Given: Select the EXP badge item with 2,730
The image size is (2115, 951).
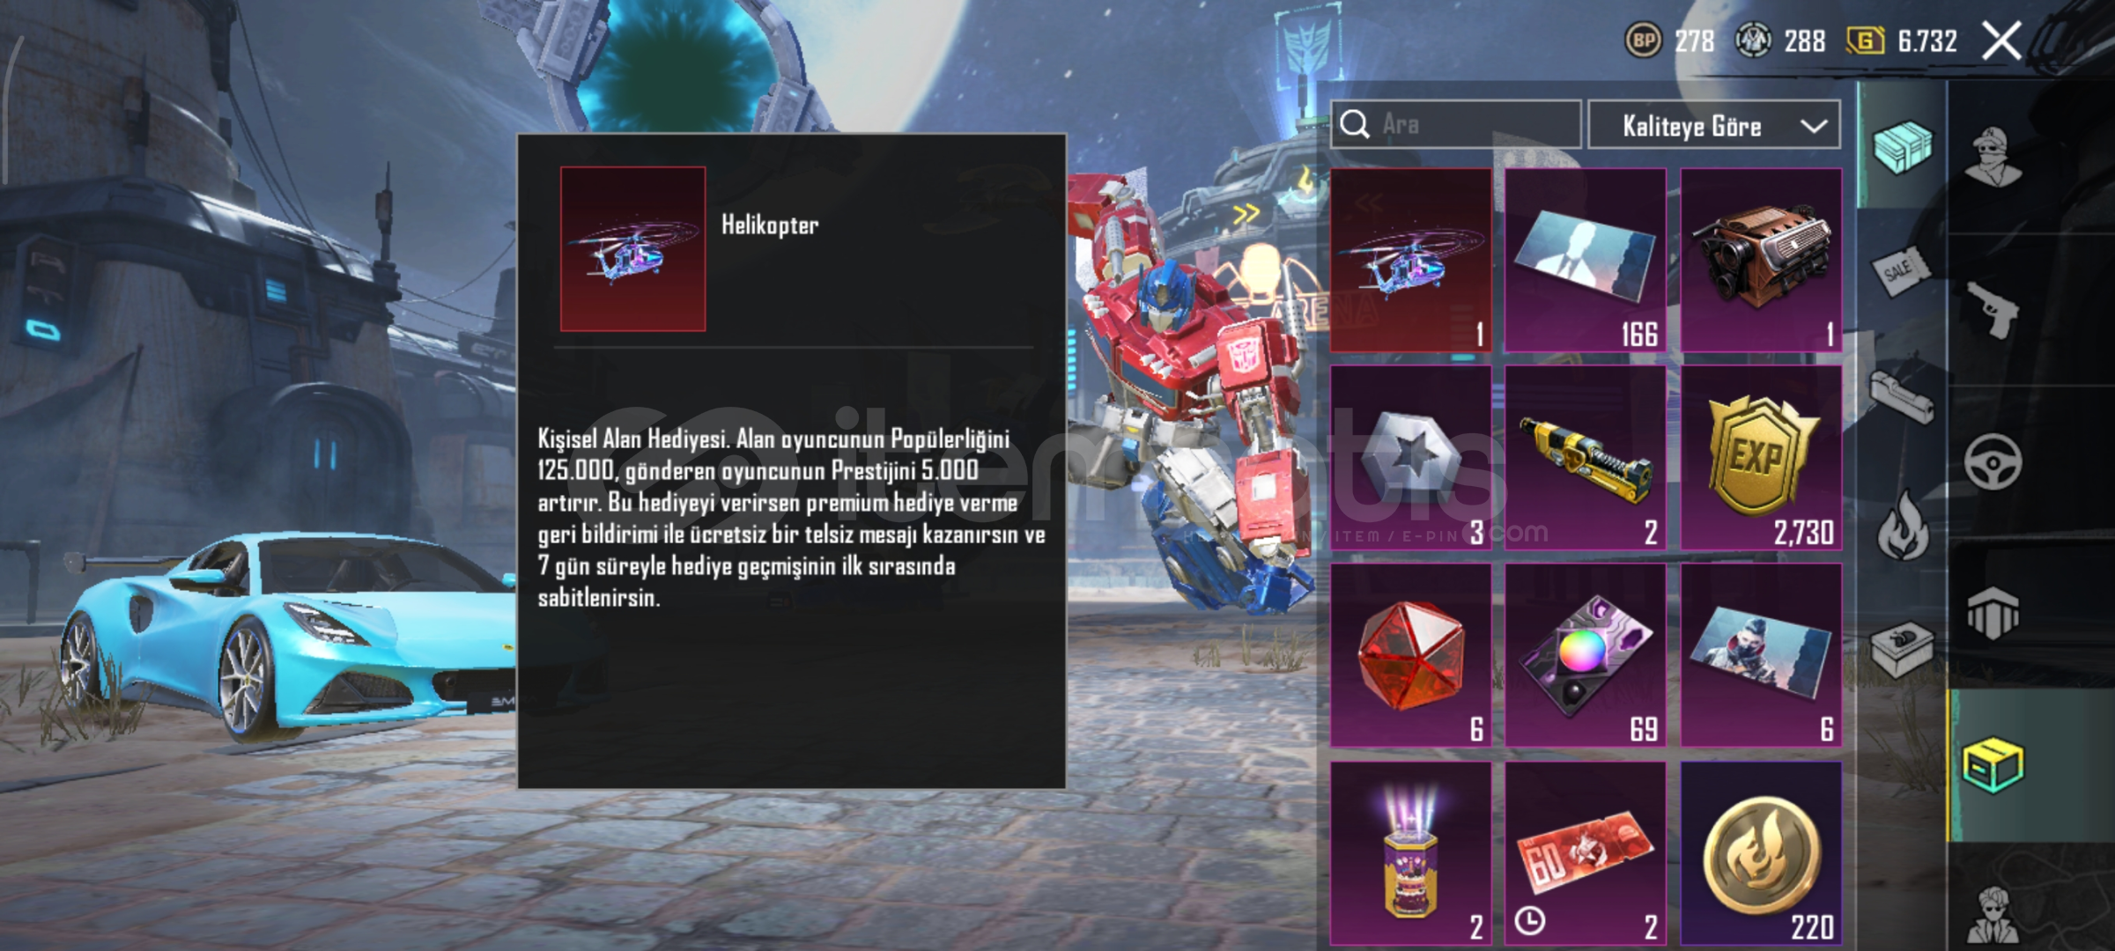Looking at the screenshot, I should click(1761, 458).
